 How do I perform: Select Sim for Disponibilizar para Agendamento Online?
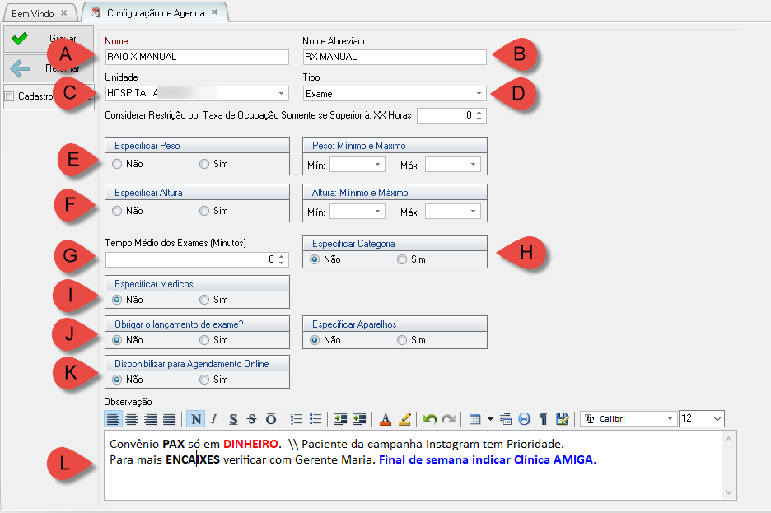click(x=204, y=380)
